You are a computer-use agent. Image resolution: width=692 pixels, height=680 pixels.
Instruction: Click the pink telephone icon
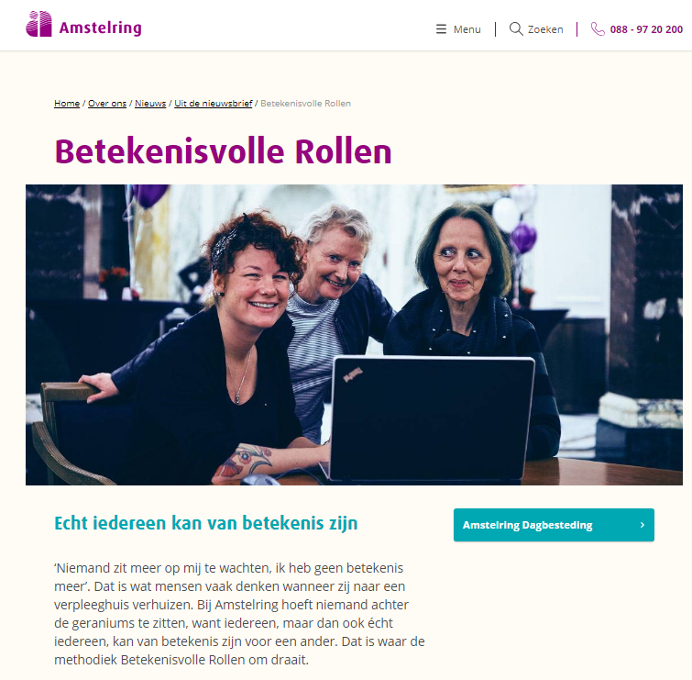598,29
